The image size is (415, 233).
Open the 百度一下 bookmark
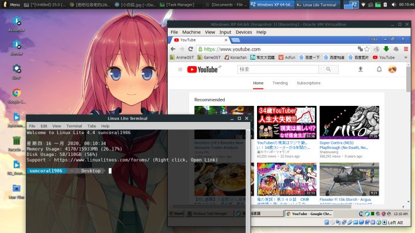[x=309, y=58]
